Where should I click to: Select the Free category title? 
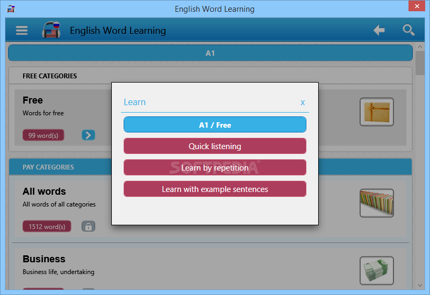click(33, 100)
